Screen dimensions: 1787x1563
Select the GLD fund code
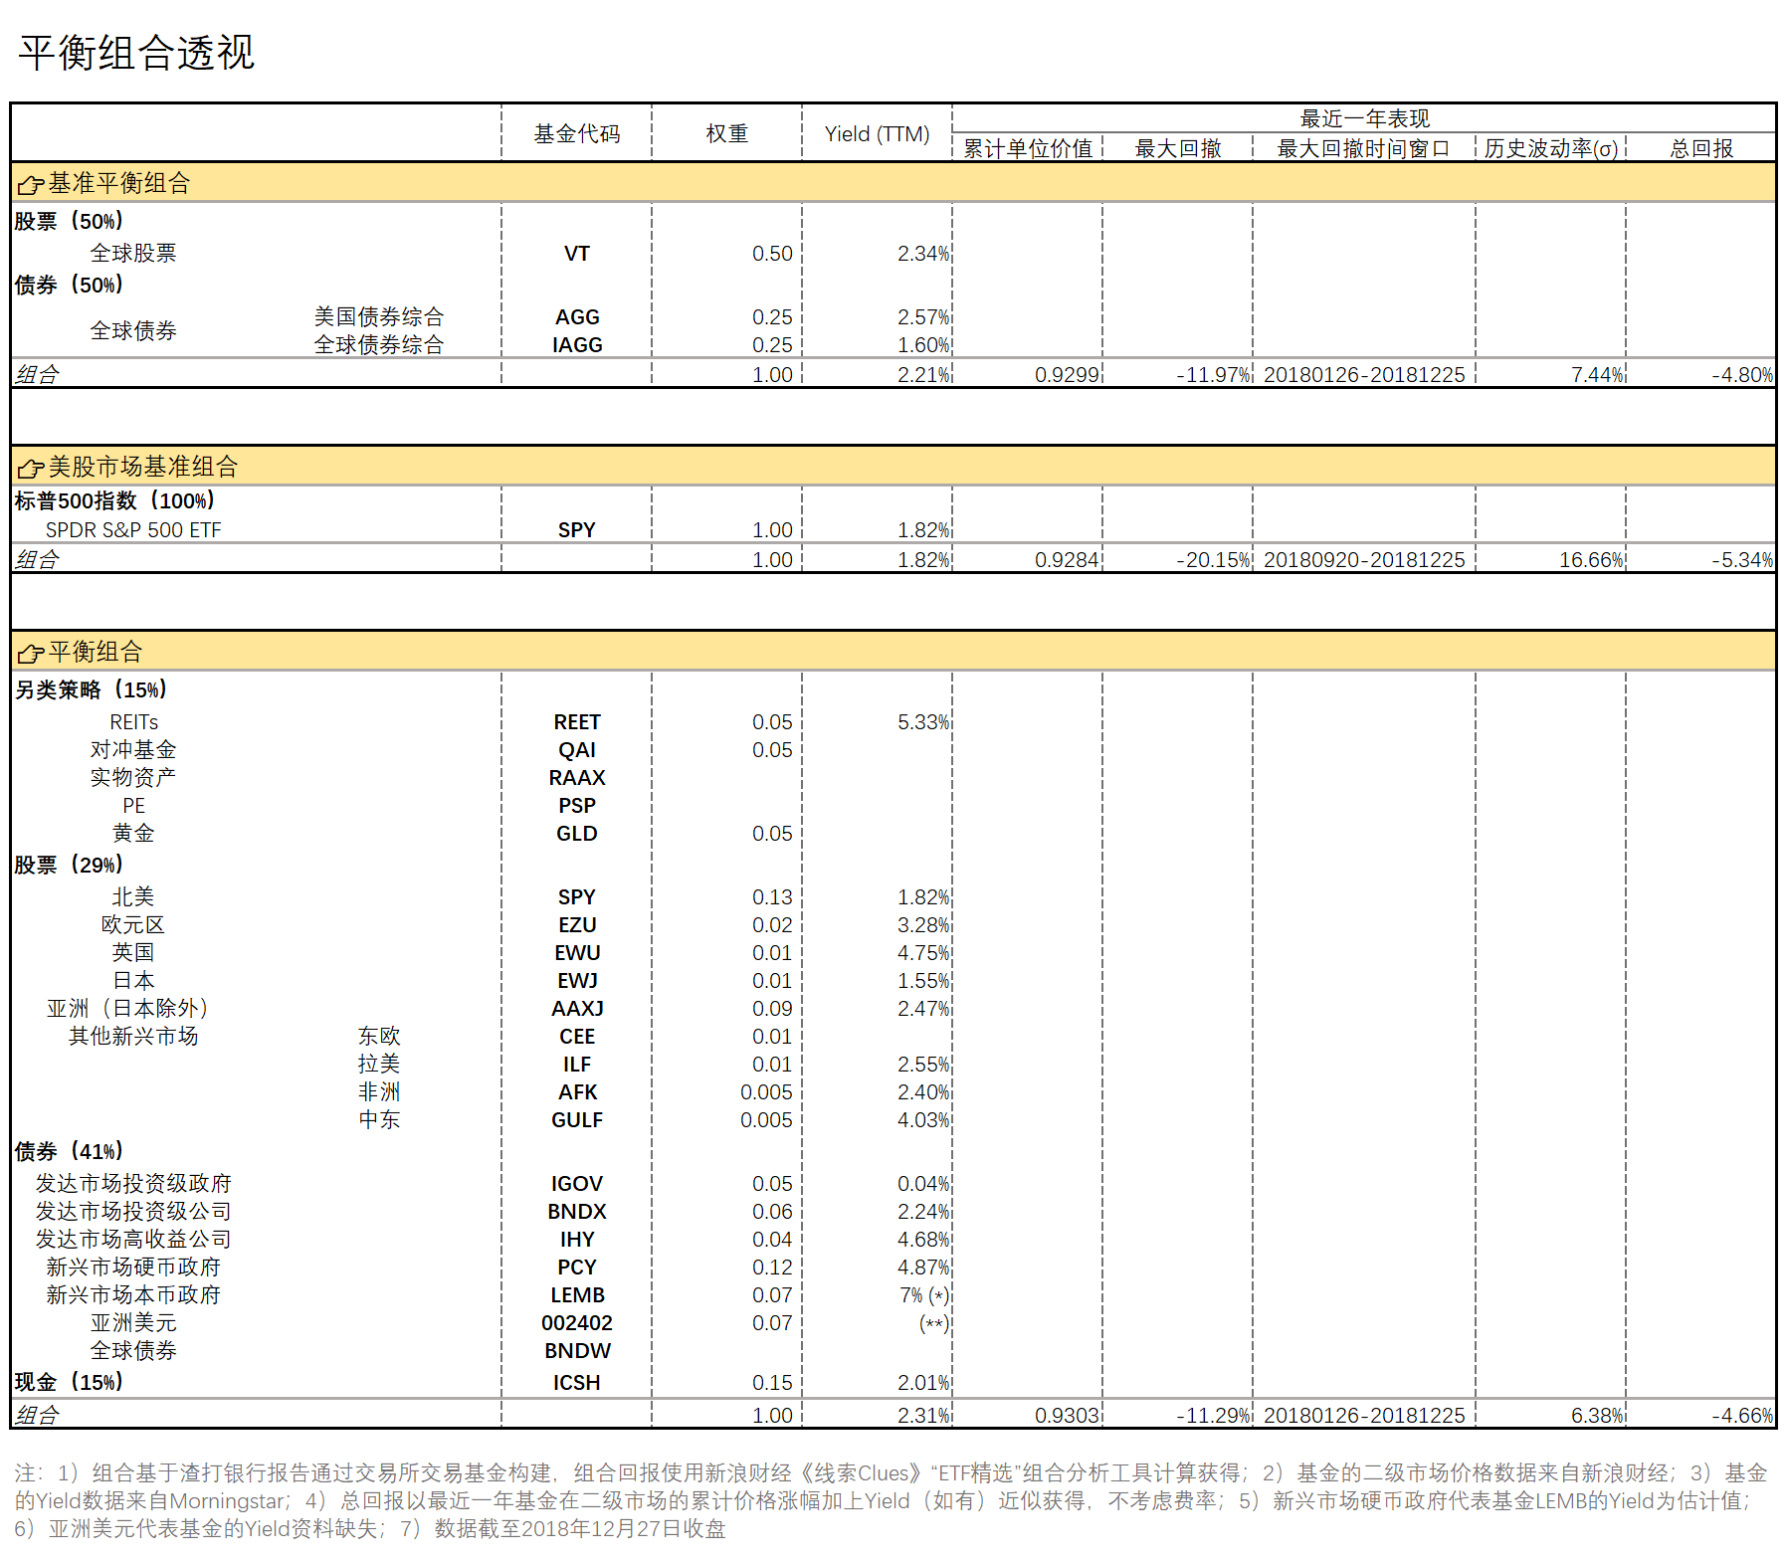577,834
